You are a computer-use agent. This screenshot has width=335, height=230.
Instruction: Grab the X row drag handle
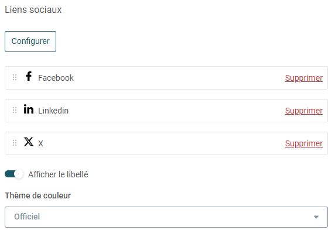tap(15, 143)
